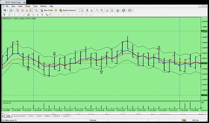209x123 pixels.
Task: Open the Tools menu
Action: tap(35, 6)
